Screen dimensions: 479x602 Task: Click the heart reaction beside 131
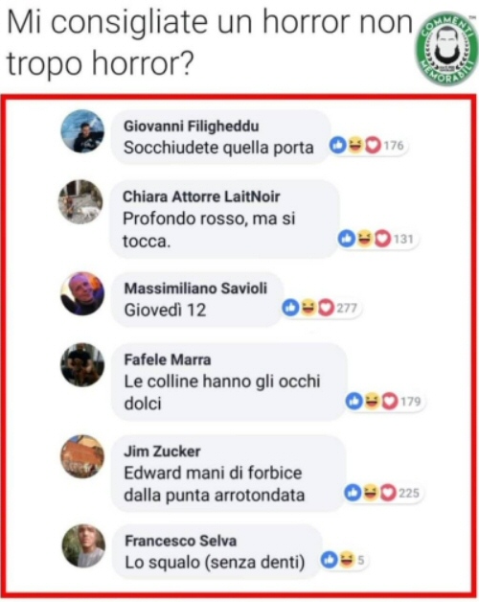click(x=382, y=239)
